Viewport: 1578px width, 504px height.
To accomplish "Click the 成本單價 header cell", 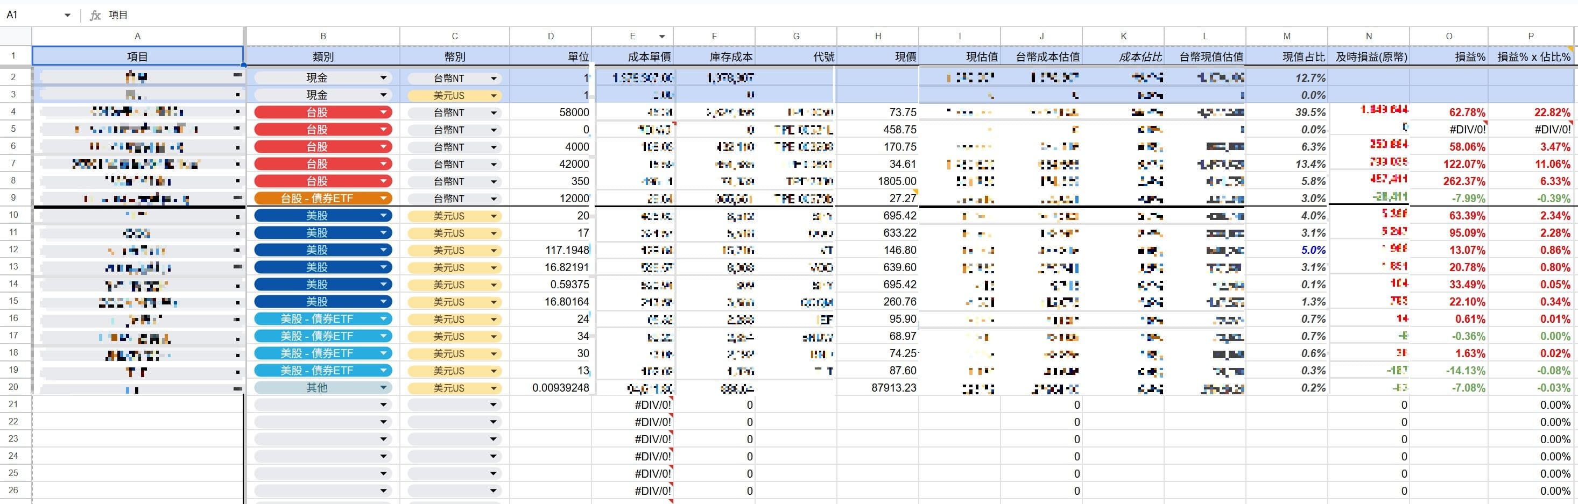I will (x=632, y=56).
